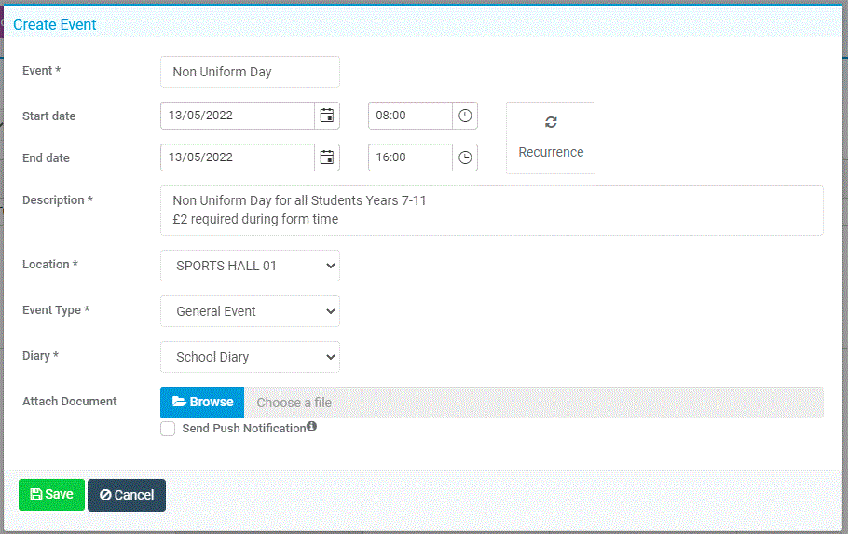This screenshot has width=848, height=534.
Task: Click inside the Description text area
Action: point(492,211)
